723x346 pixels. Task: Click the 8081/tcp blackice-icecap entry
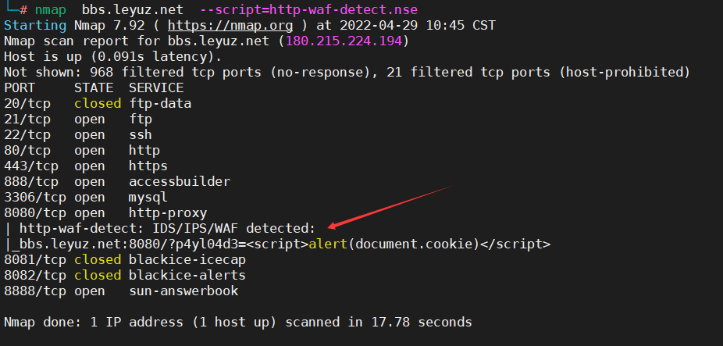click(x=125, y=260)
